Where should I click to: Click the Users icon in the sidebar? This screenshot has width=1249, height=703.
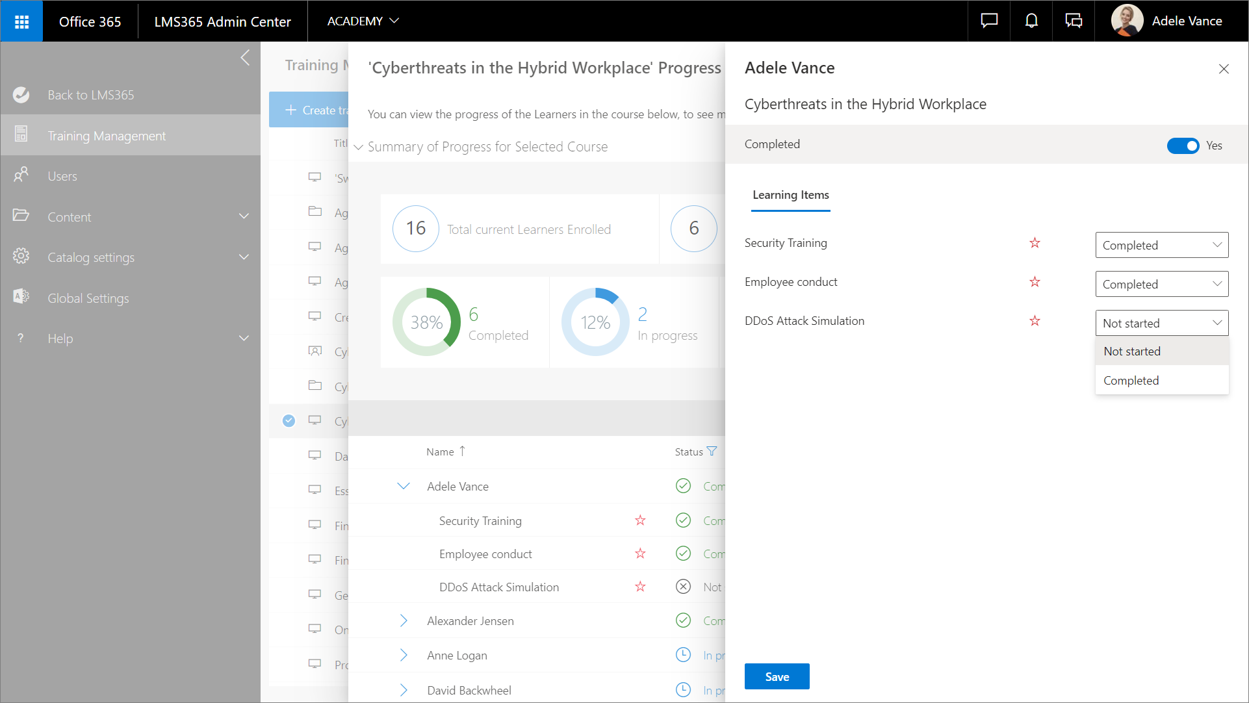21,175
